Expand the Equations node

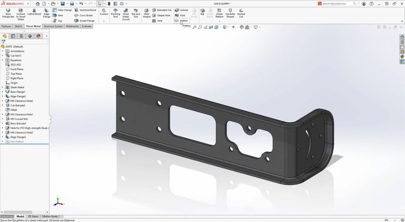(3, 60)
